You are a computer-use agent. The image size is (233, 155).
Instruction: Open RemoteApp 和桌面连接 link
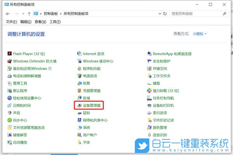click(x=172, y=54)
